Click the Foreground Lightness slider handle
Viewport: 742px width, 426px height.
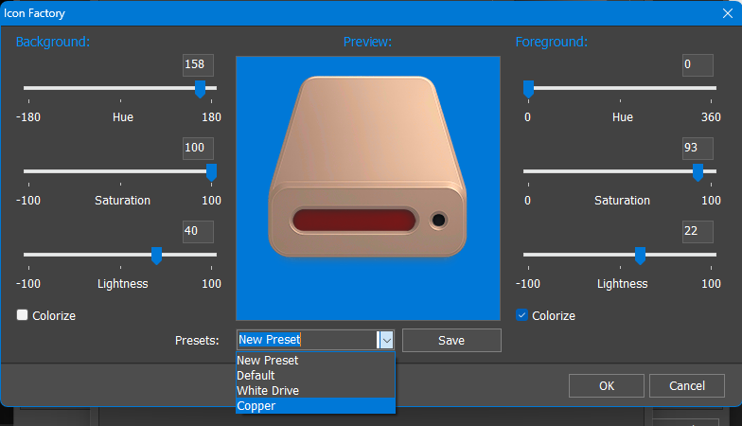(640, 256)
